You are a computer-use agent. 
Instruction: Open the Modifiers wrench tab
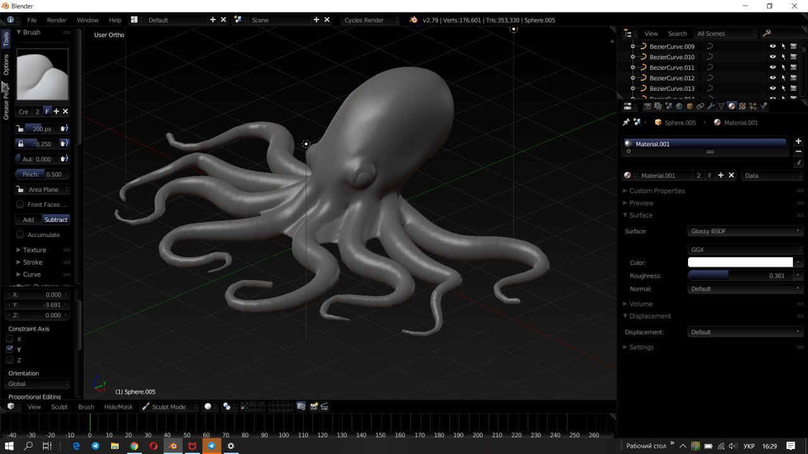pyautogui.click(x=711, y=106)
